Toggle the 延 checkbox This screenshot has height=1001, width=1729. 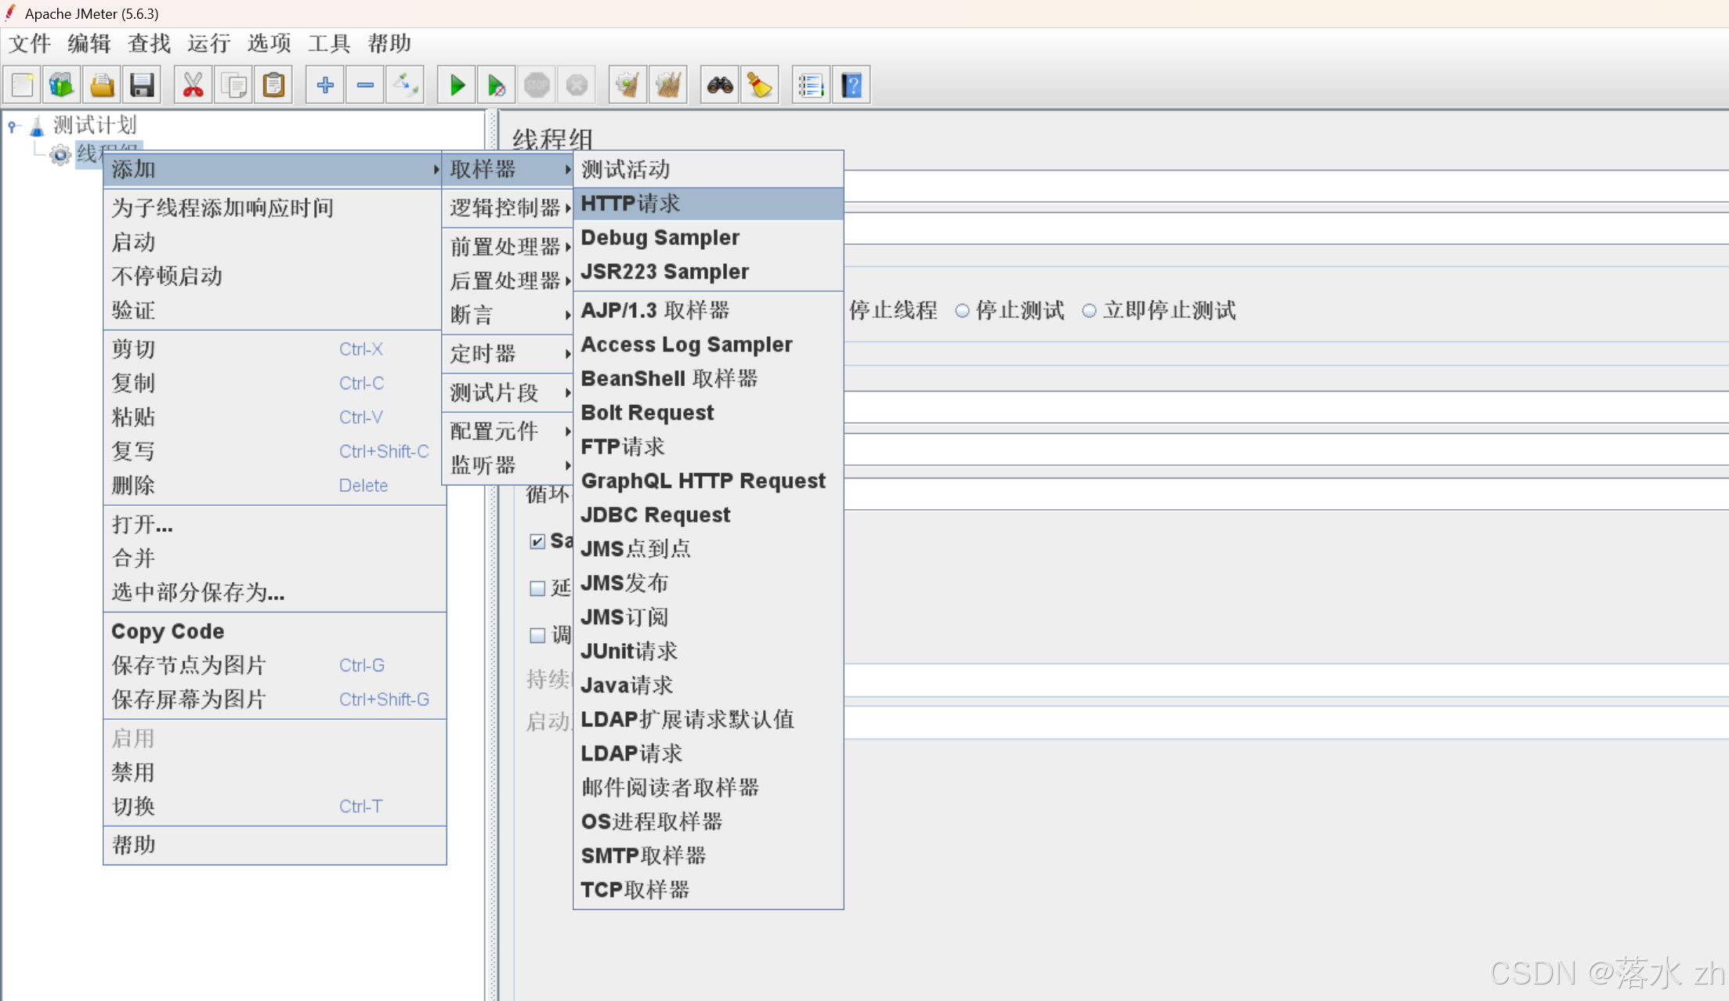(x=537, y=588)
